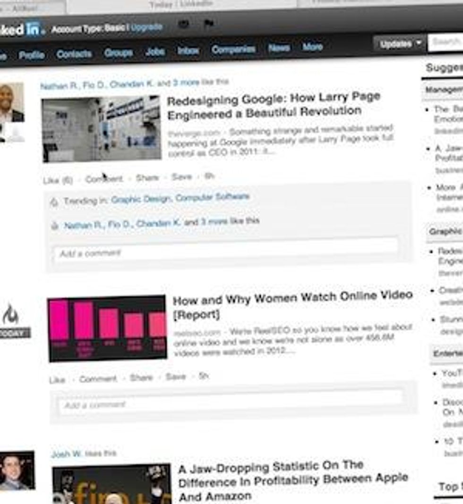Expand the More menu

[312, 47]
